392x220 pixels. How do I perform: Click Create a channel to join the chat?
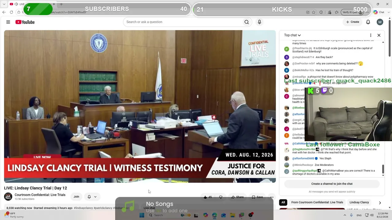click(x=332, y=184)
